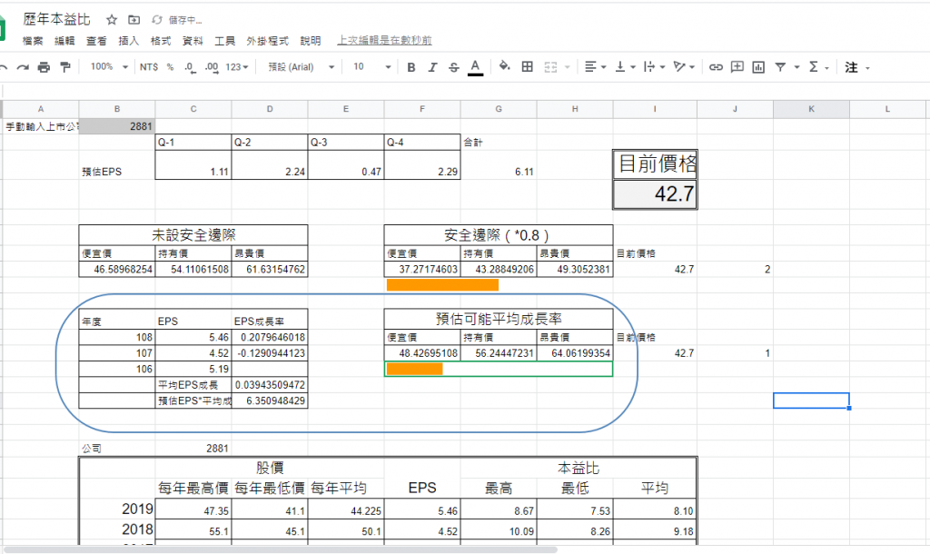Open the borders tool
Screen dimensions: 930x554
tap(527, 67)
